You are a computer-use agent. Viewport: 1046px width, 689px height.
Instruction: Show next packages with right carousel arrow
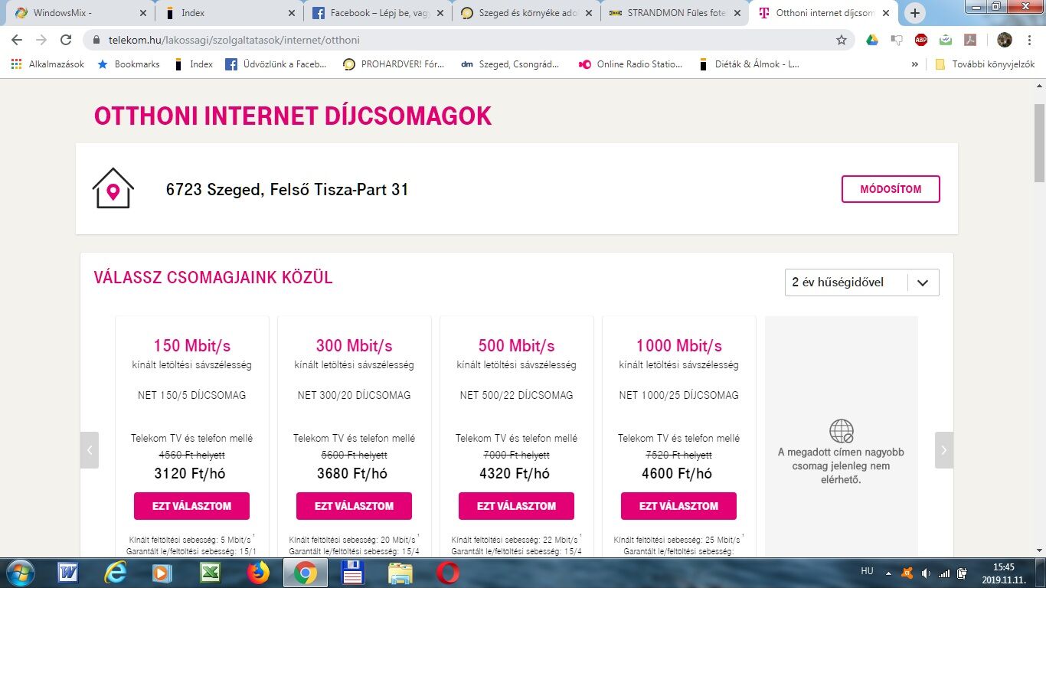pyautogui.click(x=944, y=450)
